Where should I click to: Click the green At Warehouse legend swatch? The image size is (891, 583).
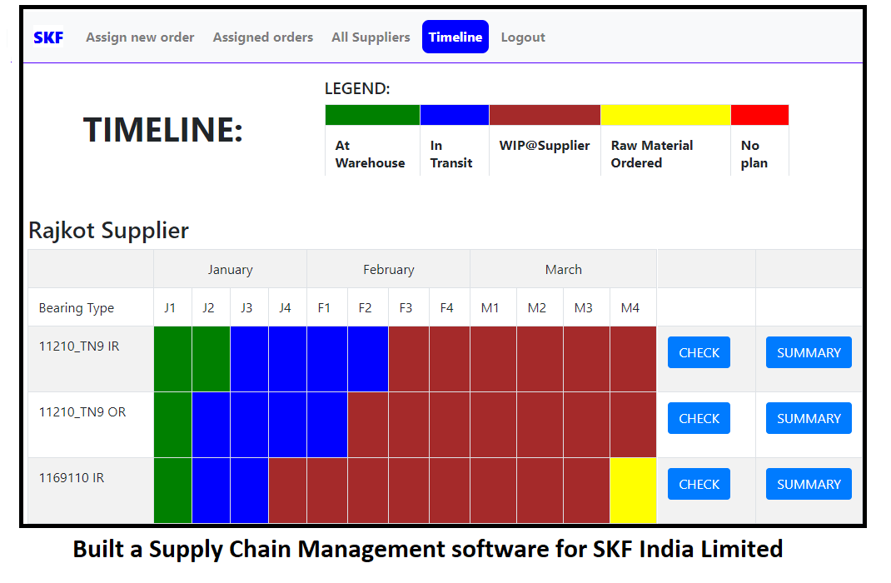pos(372,115)
